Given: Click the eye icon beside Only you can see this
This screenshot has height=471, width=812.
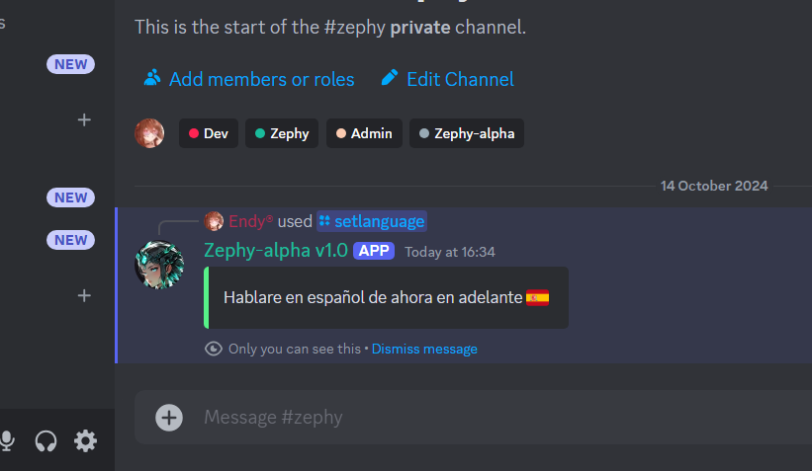Looking at the screenshot, I should click(x=214, y=349).
